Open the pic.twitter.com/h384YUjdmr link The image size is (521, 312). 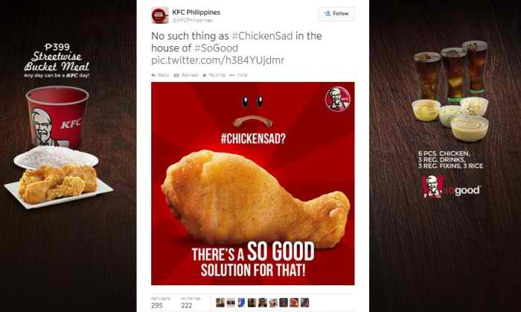217,60
